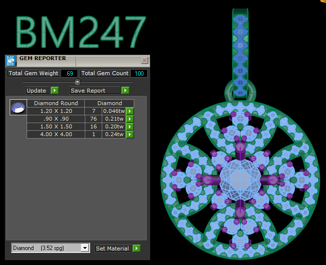
Task: Click the pendant bail at the top
Action: [x=240, y=48]
